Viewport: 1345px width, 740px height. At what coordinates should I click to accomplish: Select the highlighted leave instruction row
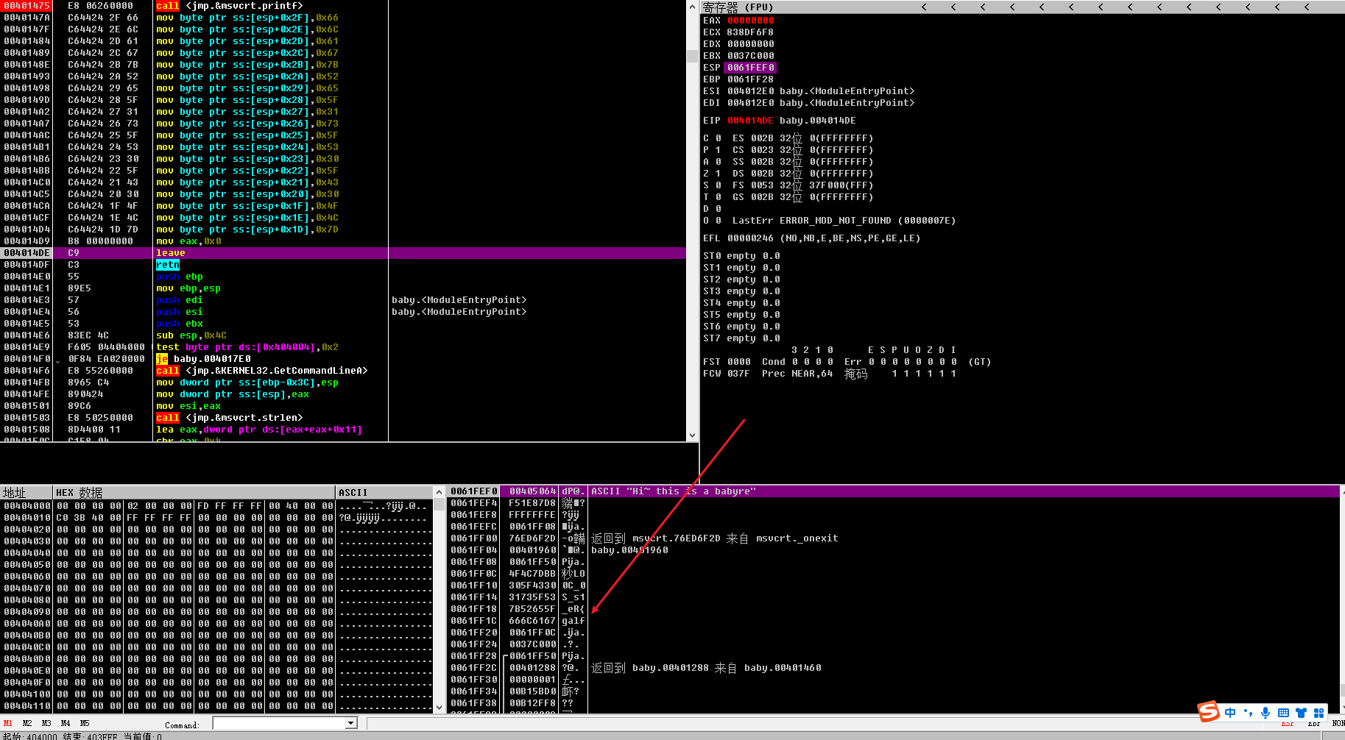click(345, 253)
